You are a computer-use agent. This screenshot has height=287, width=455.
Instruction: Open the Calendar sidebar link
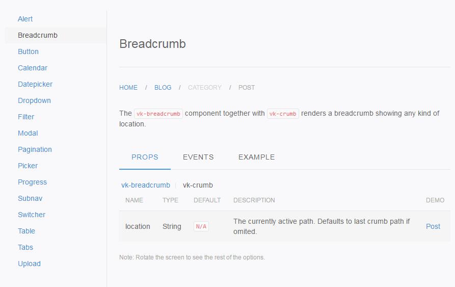[x=33, y=68]
